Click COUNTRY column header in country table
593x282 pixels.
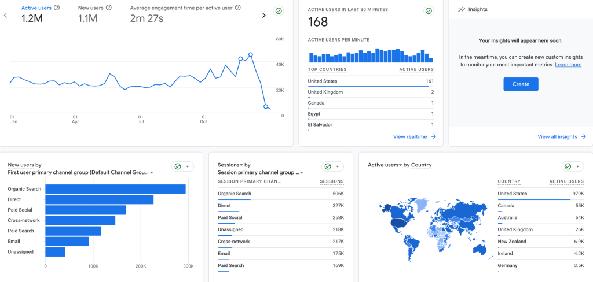tap(509, 181)
